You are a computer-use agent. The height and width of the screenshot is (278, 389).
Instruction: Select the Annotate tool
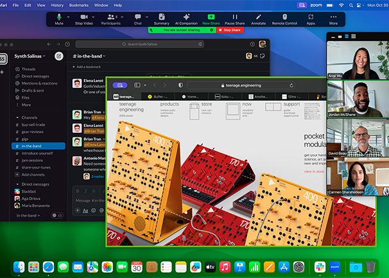258,18
